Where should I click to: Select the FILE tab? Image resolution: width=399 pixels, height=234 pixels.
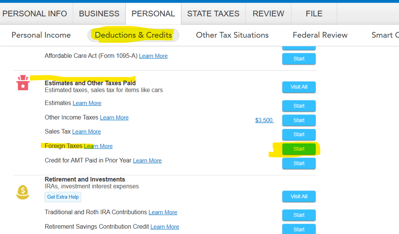coord(314,14)
